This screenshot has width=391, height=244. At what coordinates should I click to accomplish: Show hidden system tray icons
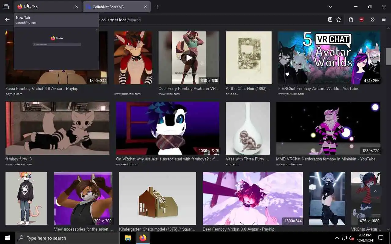(x=337, y=238)
